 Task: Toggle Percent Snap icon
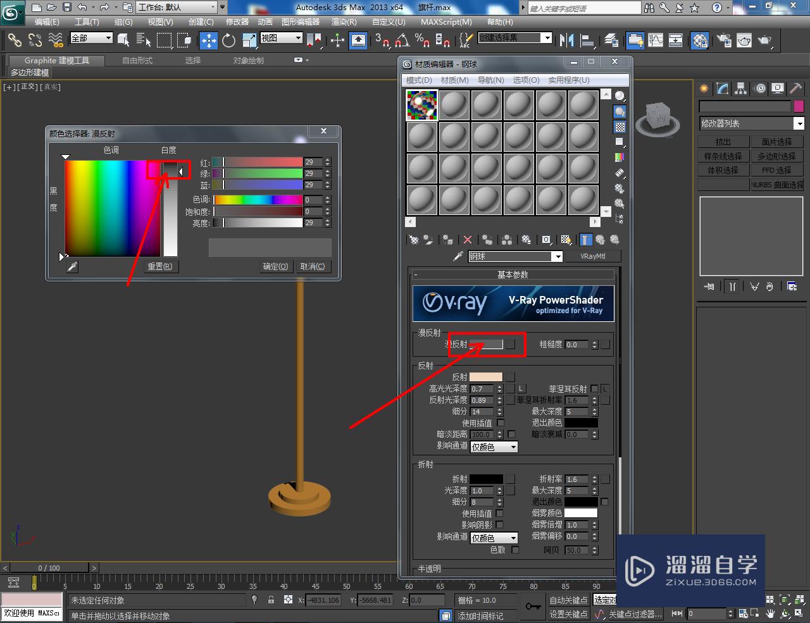(x=422, y=40)
